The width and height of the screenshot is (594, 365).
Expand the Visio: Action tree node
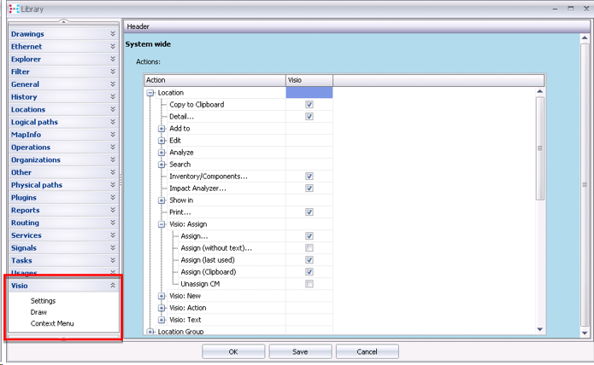click(x=162, y=308)
